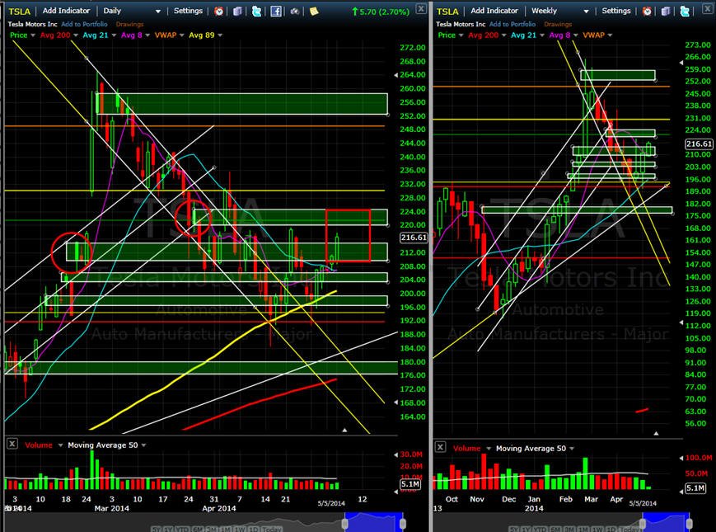This screenshot has width=716, height=532.
Task: Close the Volume panel in the weekly chart
Action: click(440, 447)
